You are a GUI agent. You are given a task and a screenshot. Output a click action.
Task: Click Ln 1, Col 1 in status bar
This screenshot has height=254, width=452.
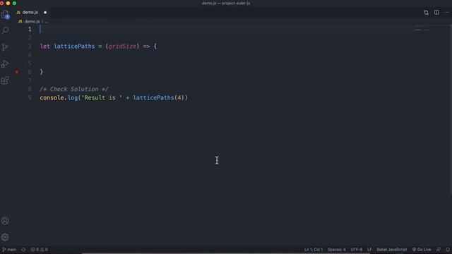314,250
